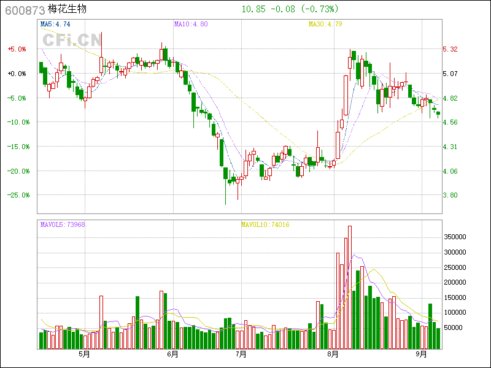
Task: Click the 8月 date marker
Action: tap(333, 355)
